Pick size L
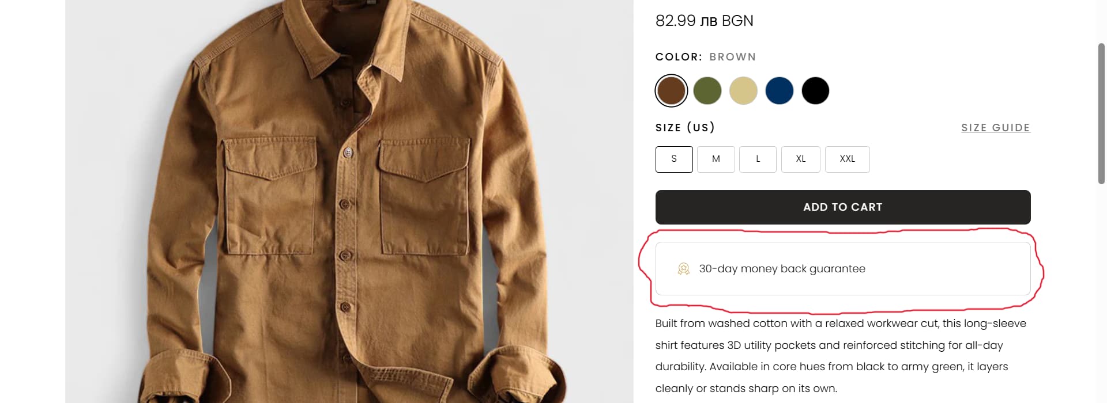 (x=758, y=159)
